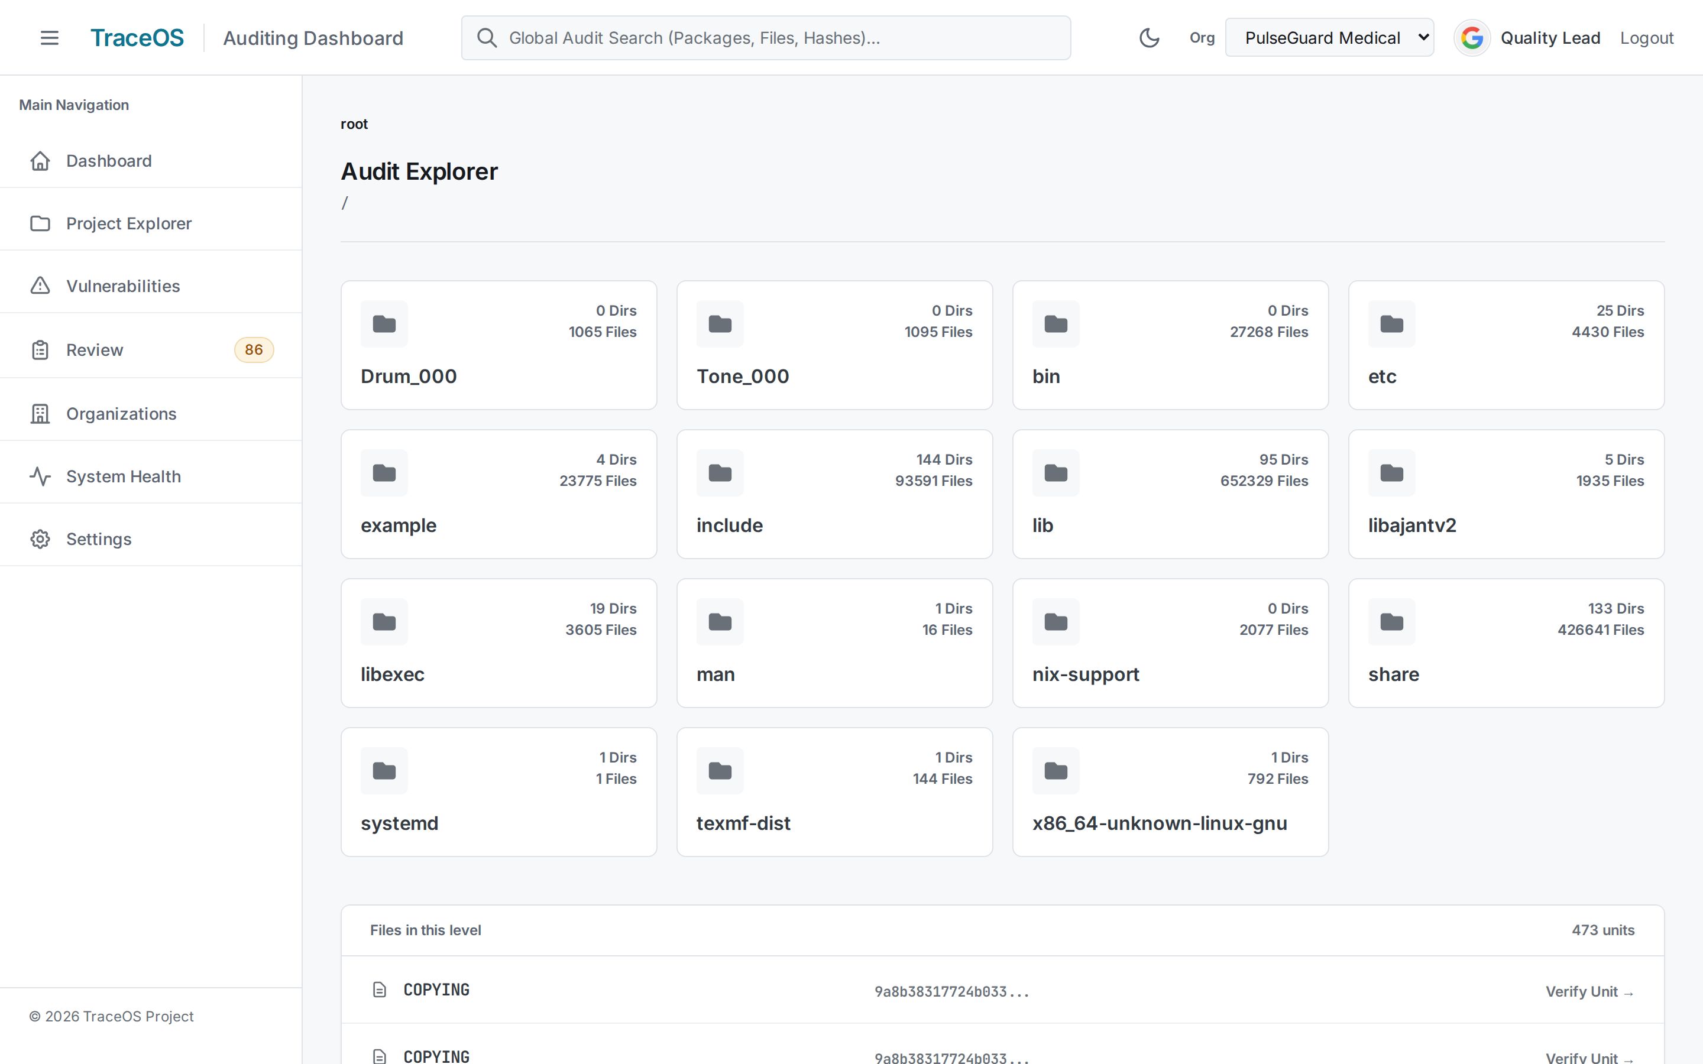The height and width of the screenshot is (1064, 1703).
Task: Click the x86_64-unknown-linux-gnu folder icon
Action: [x=1056, y=771]
